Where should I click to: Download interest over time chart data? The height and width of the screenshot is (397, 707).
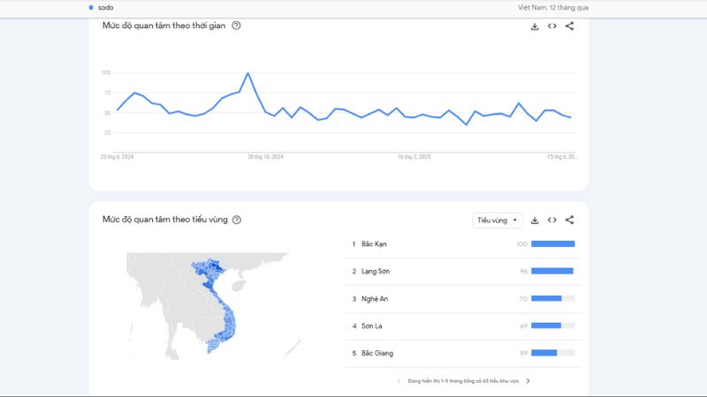pyautogui.click(x=535, y=26)
